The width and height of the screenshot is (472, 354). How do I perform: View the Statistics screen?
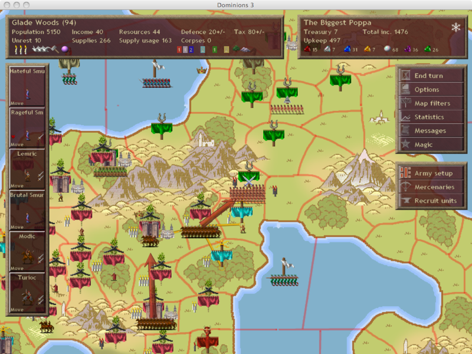tap(431, 117)
